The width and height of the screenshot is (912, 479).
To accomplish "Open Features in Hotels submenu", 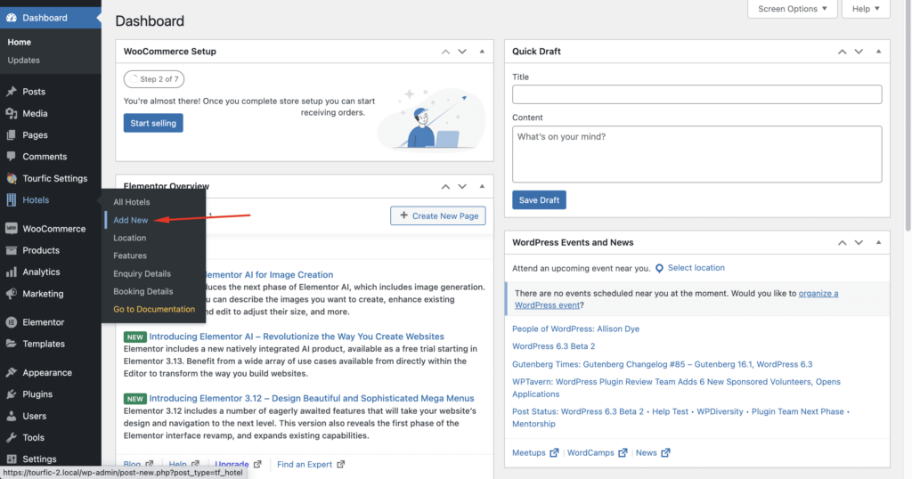I will coord(130,256).
